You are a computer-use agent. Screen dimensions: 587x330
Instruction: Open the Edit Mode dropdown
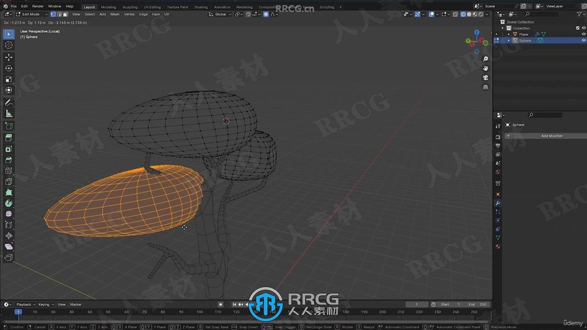tap(32, 14)
